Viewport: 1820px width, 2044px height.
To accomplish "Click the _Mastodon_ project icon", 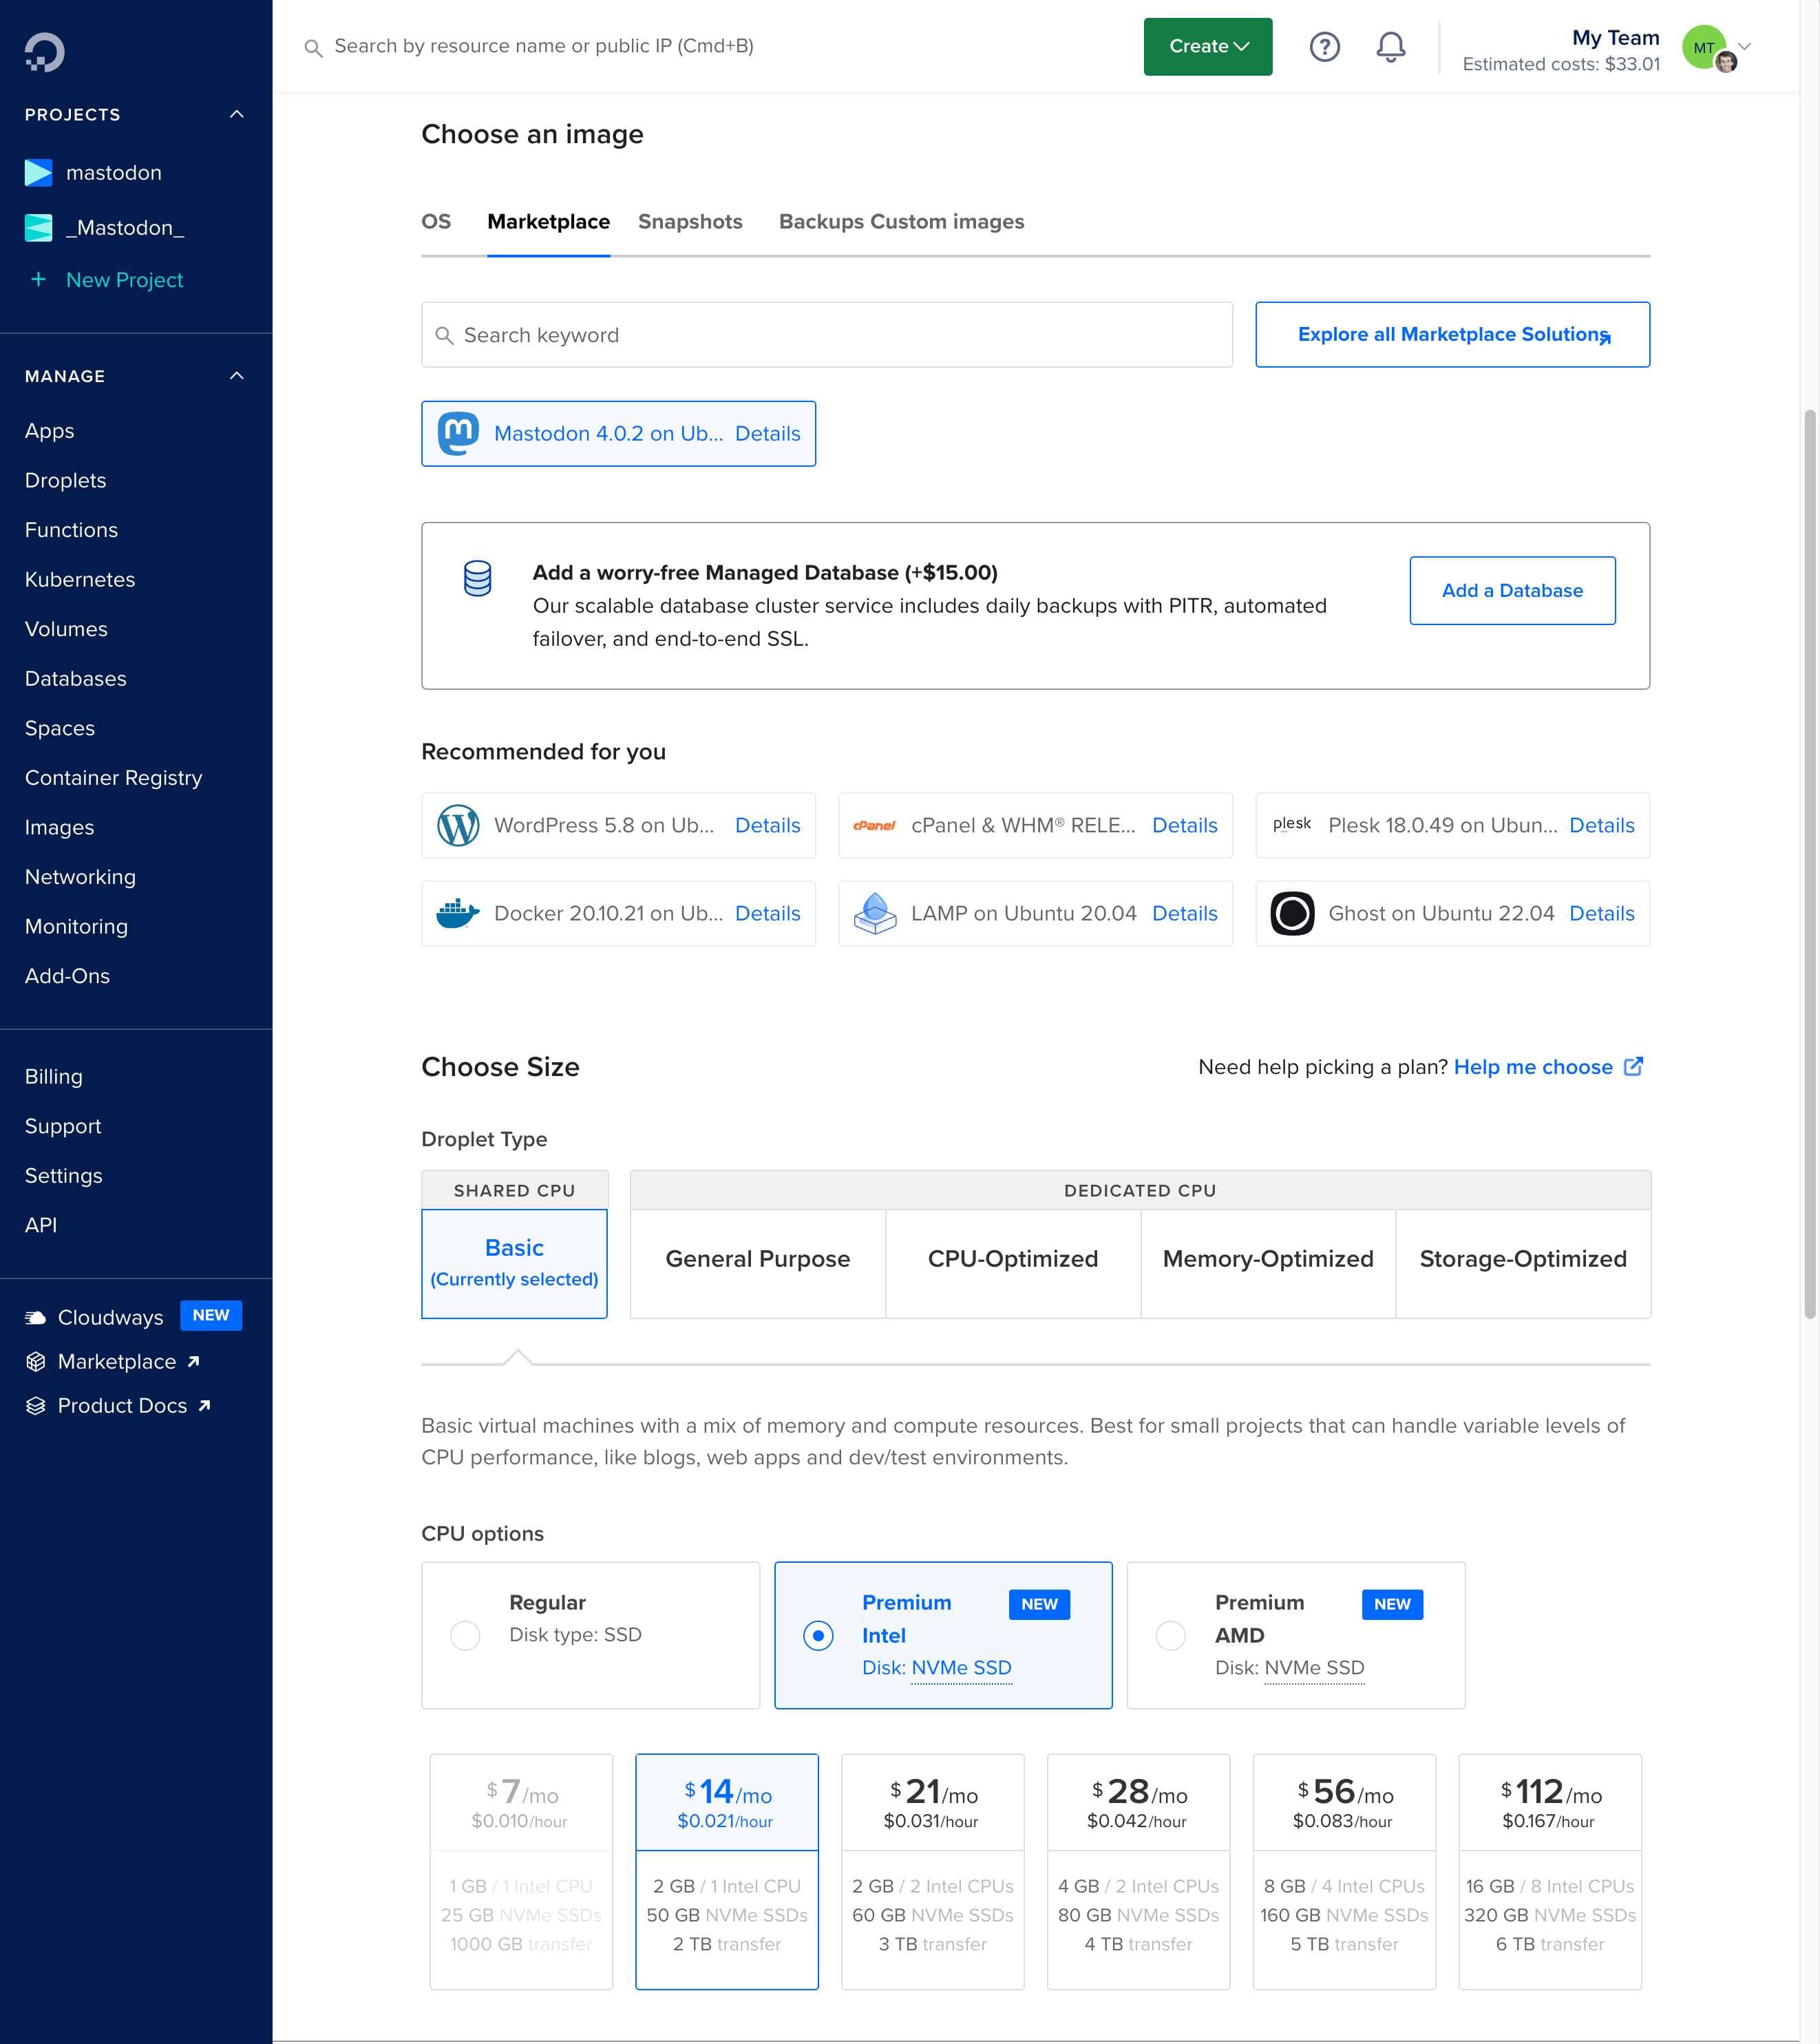I will (x=38, y=228).
